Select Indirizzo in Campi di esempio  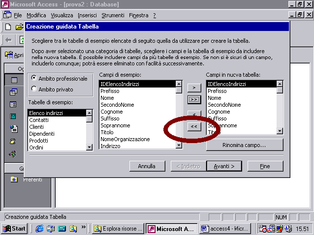click(x=137, y=146)
